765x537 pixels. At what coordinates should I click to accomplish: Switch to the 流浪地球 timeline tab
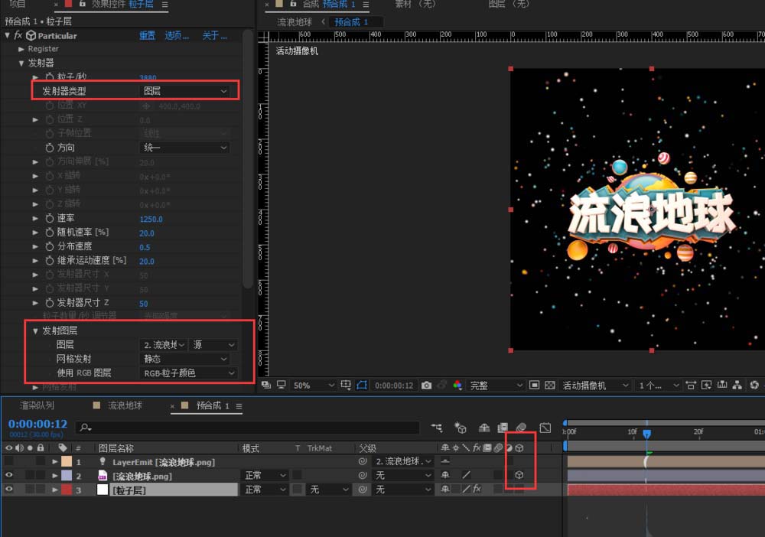[125, 405]
